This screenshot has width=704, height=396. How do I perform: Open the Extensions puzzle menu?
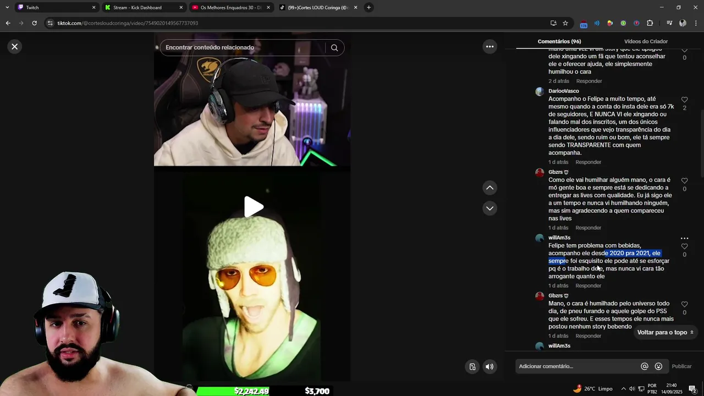650,23
